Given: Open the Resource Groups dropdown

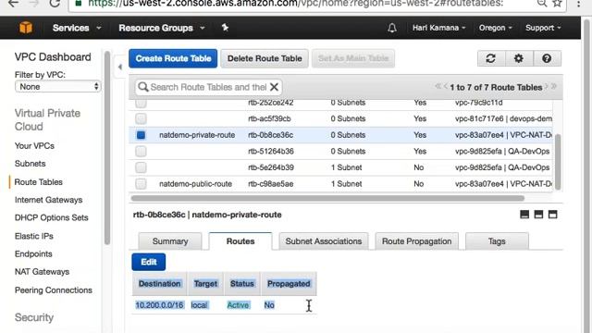Looking at the screenshot, I should (x=162, y=28).
